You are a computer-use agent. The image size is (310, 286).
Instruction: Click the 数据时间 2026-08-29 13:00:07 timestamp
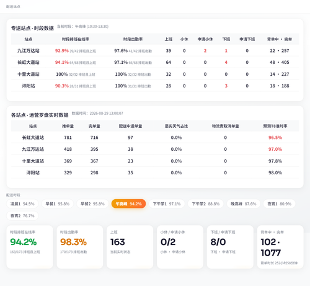[97, 114]
